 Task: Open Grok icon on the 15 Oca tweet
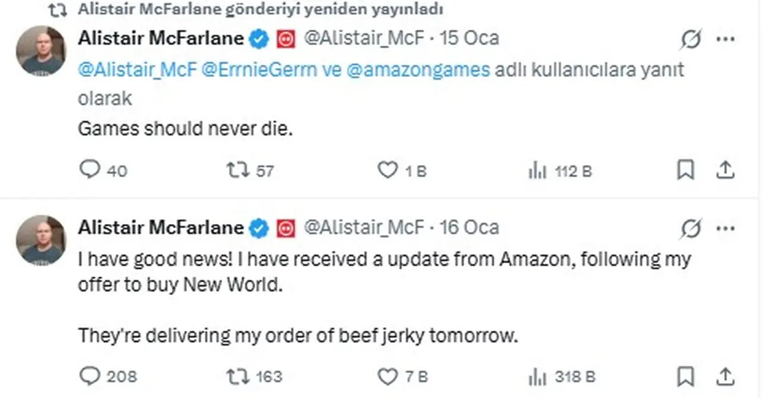(690, 40)
